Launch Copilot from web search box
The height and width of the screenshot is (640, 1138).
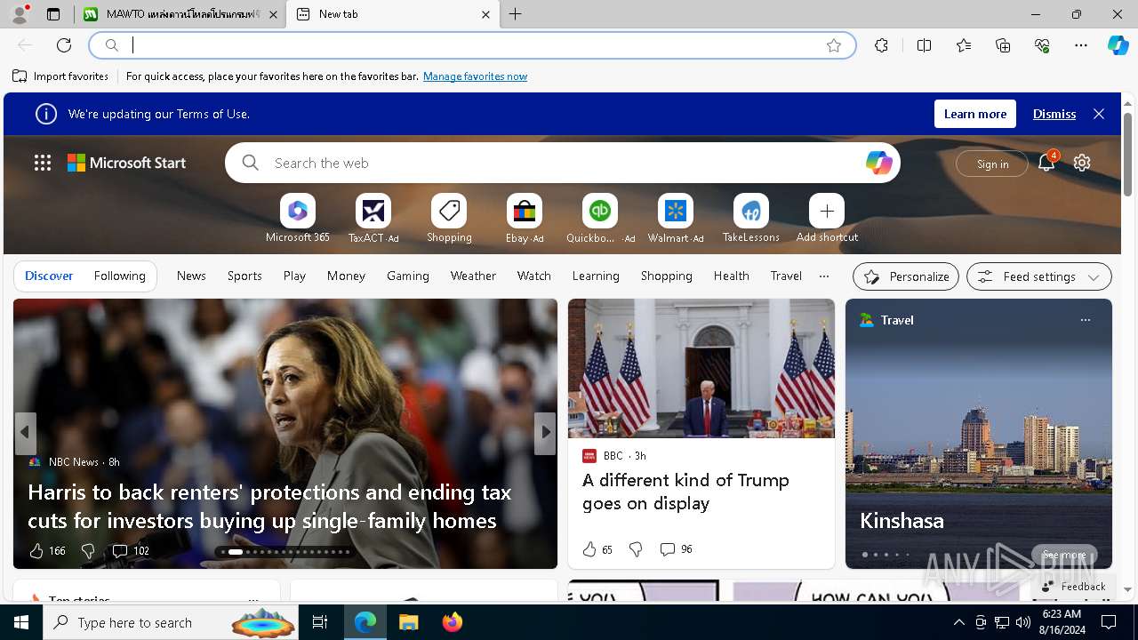click(878, 163)
